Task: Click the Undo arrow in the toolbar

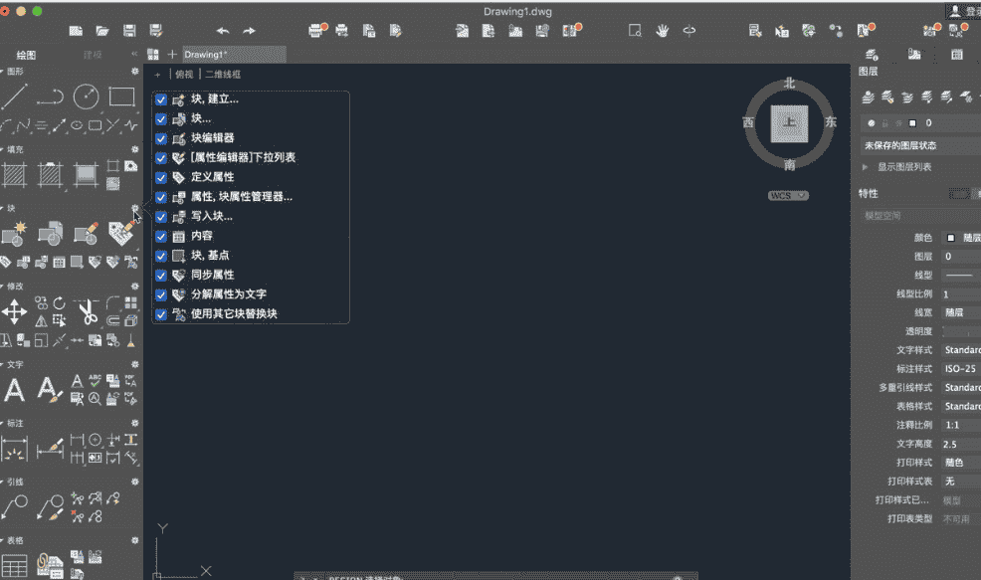Action: pos(222,31)
